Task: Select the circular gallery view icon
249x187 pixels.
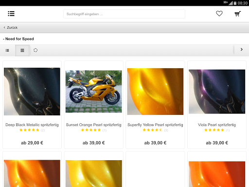Action: click(36, 50)
